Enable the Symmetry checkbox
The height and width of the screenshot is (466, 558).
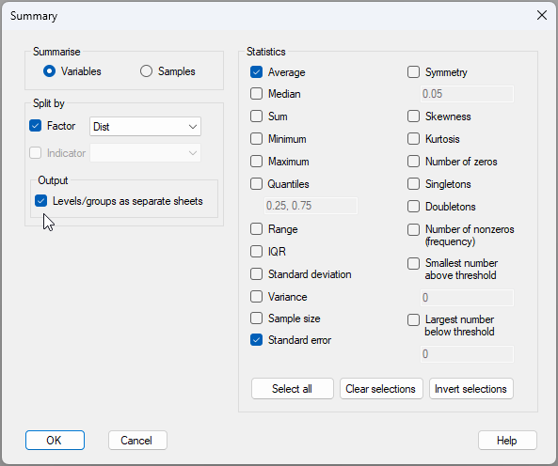point(413,72)
